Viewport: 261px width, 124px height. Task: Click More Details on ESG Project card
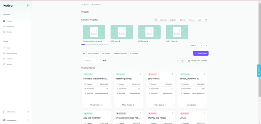[x=161, y=105]
